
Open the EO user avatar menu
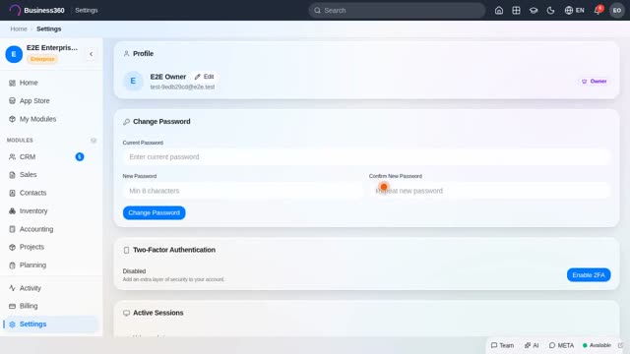[x=617, y=11]
